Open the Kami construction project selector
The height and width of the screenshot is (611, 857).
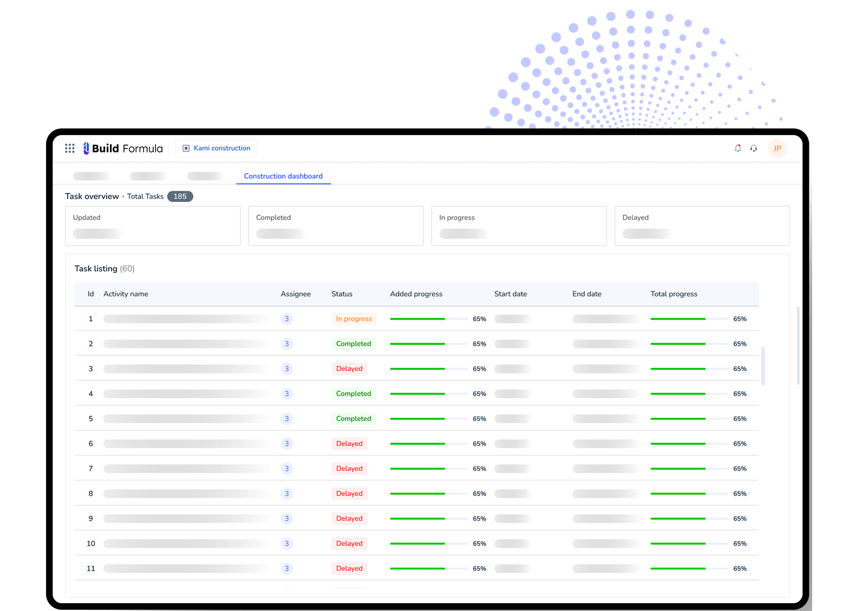pos(216,148)
